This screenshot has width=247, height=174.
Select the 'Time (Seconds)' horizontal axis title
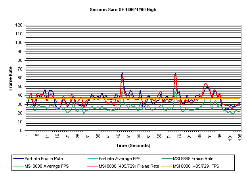point(133,146)
